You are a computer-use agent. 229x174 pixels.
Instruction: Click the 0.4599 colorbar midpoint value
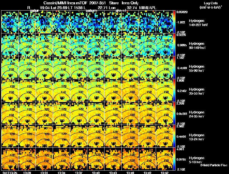(x=182, y=68)
